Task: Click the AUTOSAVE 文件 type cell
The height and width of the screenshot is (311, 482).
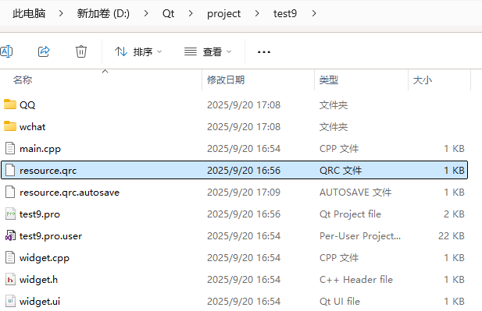Action: (355, 193)
